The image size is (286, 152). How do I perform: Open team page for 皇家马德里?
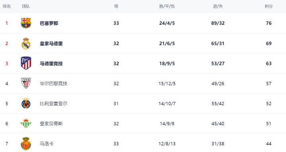click(x=51, y=43)
